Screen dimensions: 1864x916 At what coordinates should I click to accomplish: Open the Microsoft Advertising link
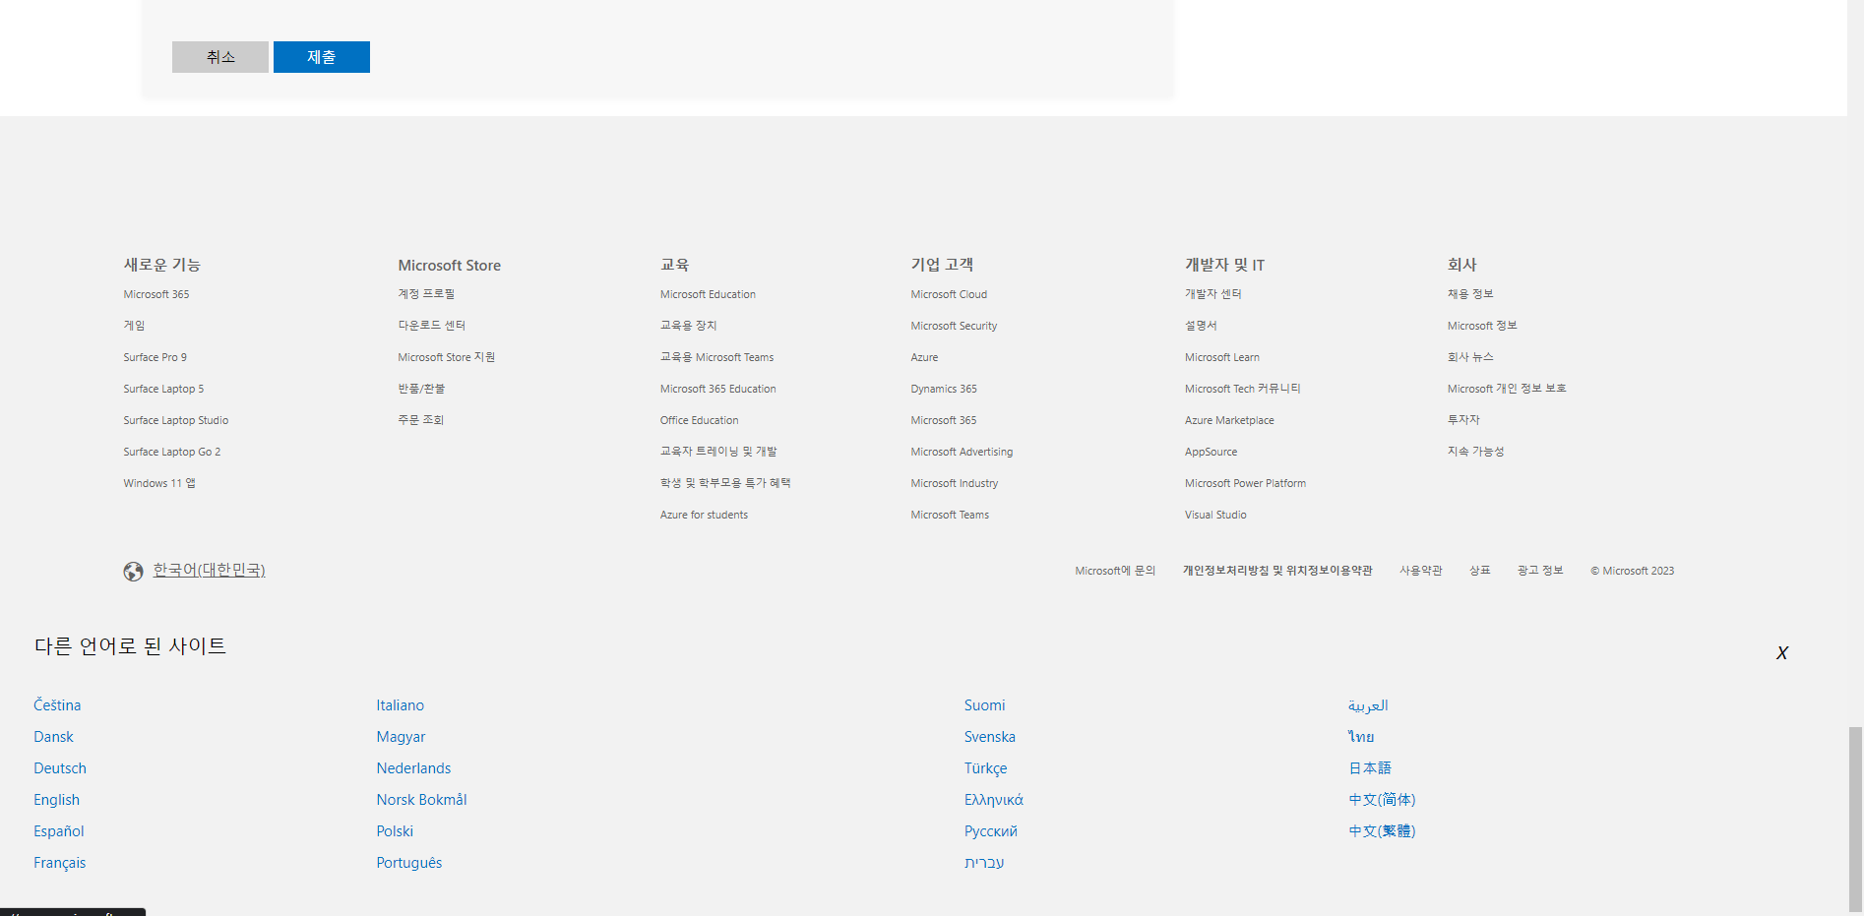[962, 452]
